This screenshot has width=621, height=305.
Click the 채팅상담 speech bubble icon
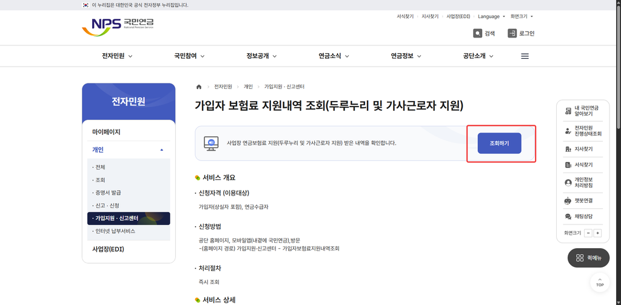(568, 217)
